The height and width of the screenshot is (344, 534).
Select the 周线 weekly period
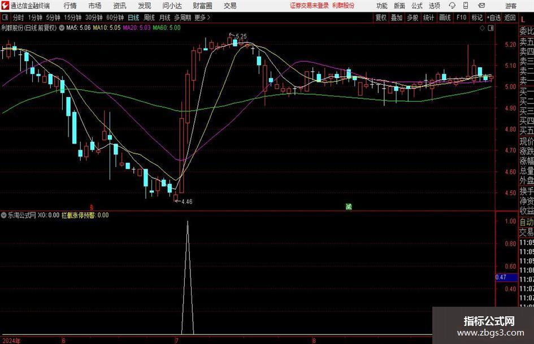click(149, 18)
